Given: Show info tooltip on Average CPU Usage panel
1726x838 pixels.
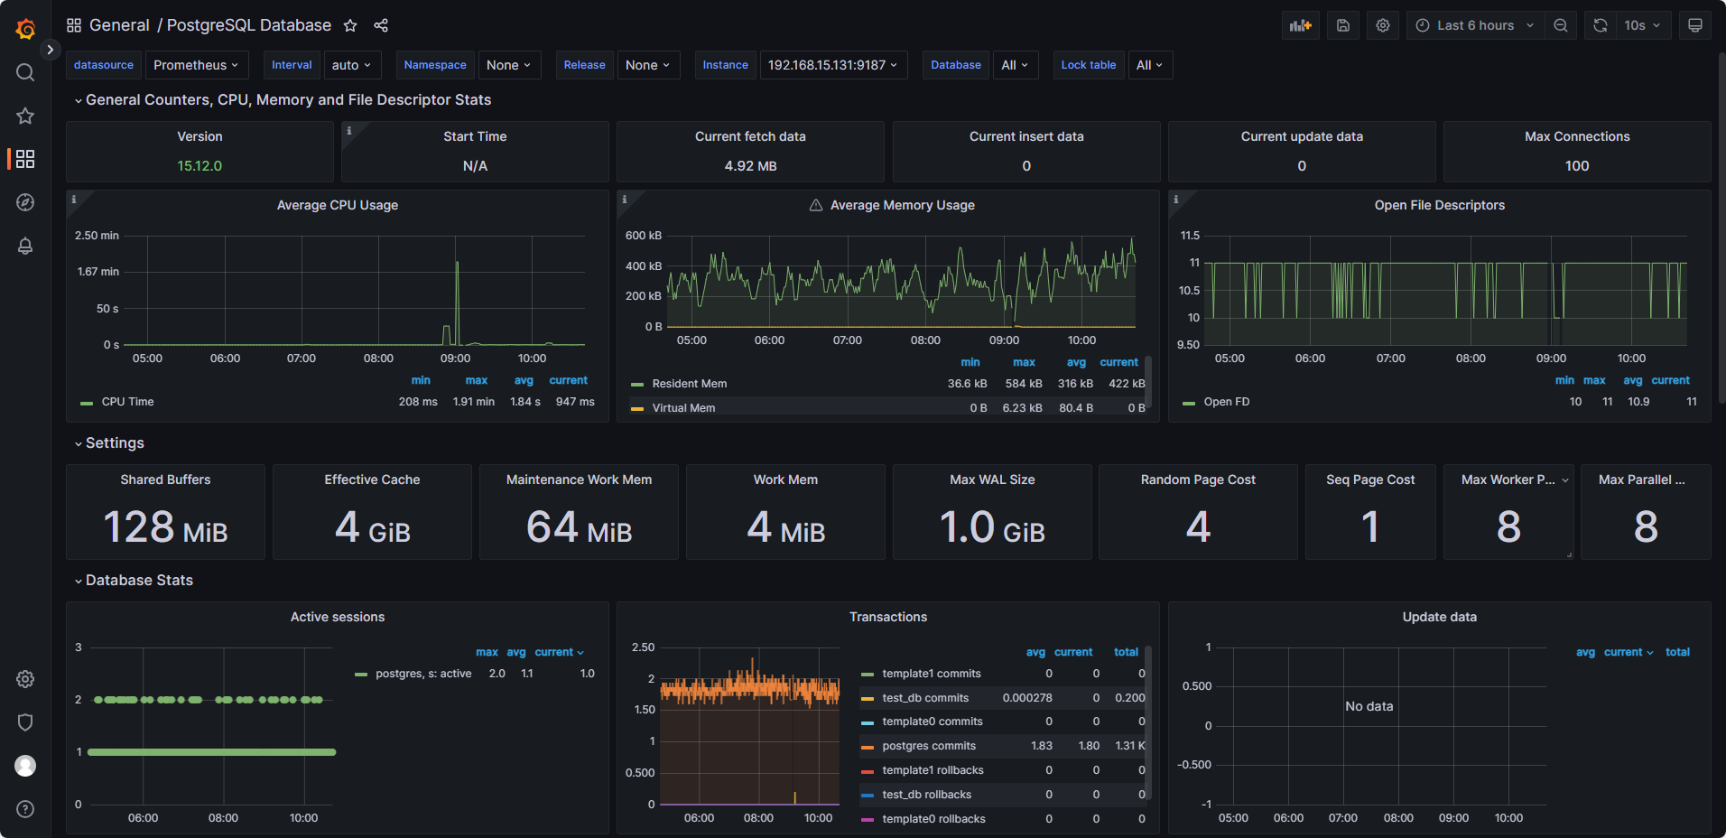Looking at the screenshot, I should pyautogui.click(x=74, y=199).
